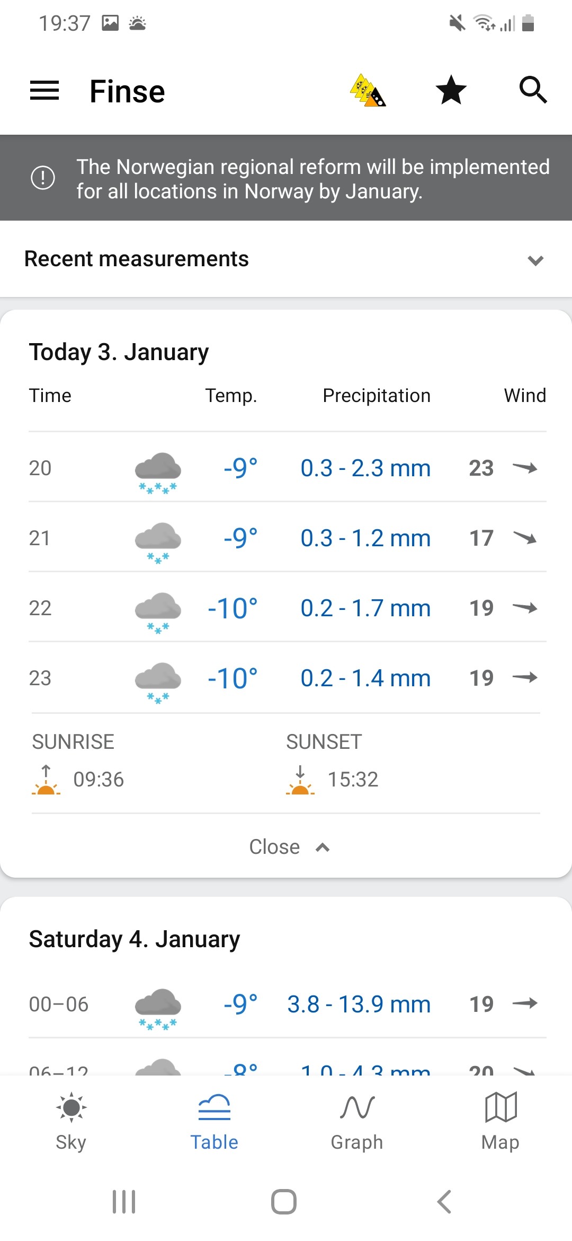Tap the avalanche warning icon
The image size is (572, 1241).
[x=368, y=90]
